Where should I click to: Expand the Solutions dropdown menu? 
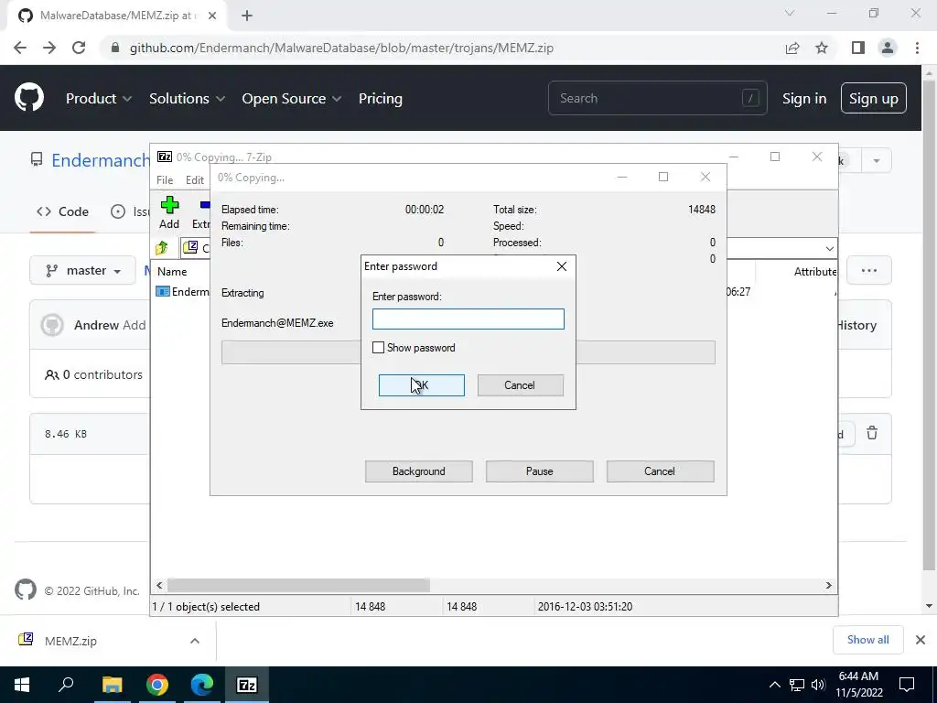tap(187, 99)
